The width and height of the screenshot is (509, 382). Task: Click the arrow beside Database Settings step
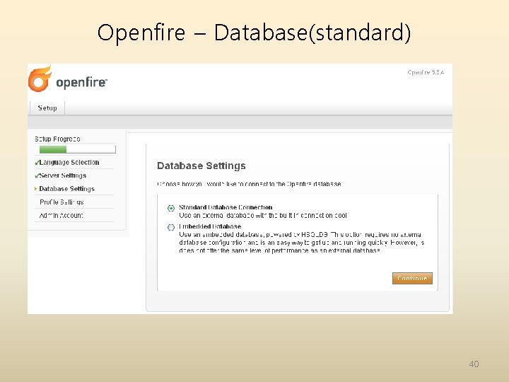click(36, 189)
